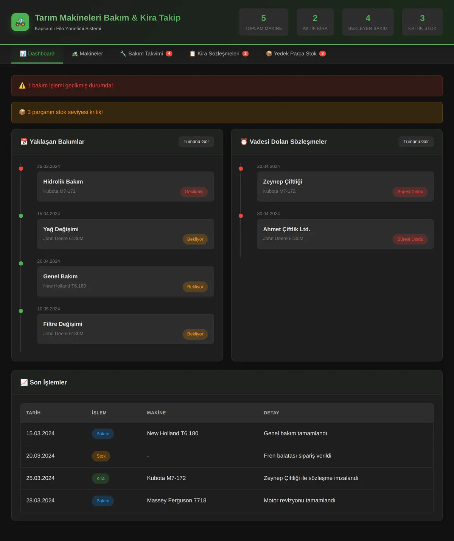Select the Genel Bakım maintenance title
The image size is (454, 541).
61,277
